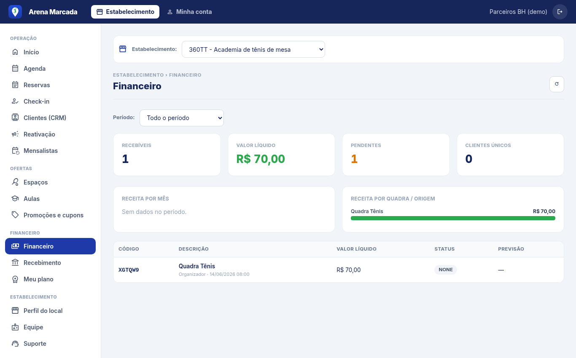
Task: Click the Estabelecimento › Financeiro breadcrumb
Action: point(157,75)
